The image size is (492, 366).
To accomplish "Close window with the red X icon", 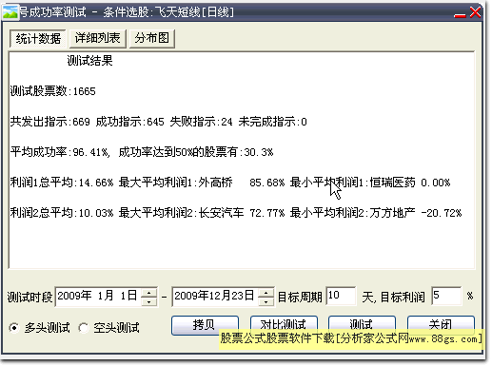I will (x=475, y=12).
